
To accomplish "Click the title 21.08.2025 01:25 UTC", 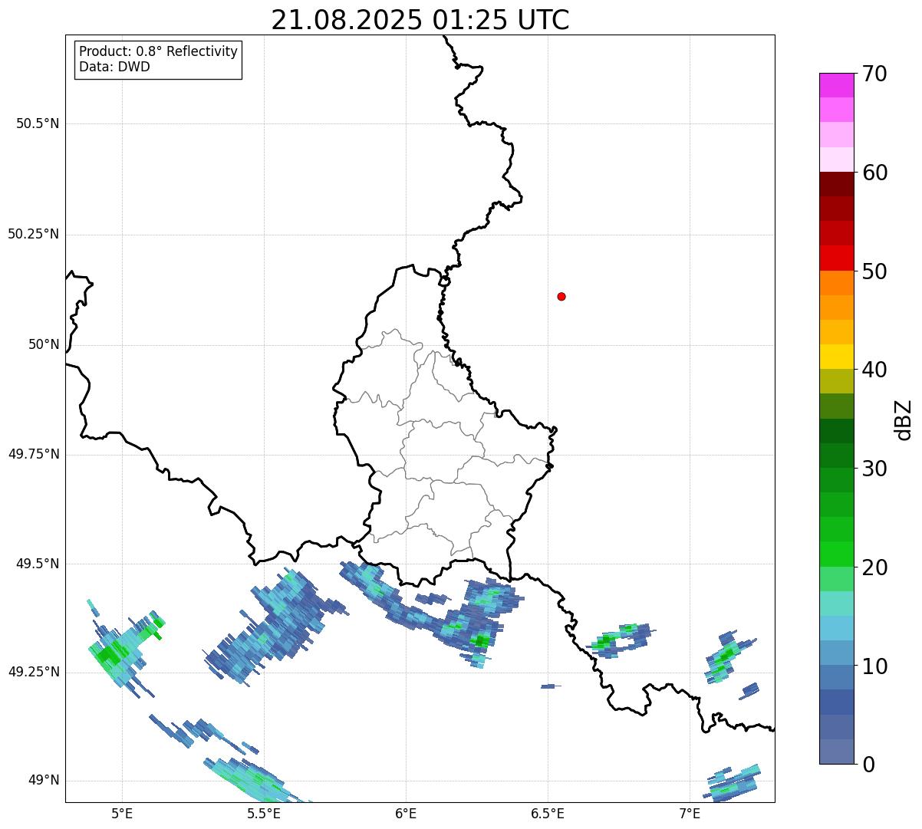I will (x=420, y=20).
